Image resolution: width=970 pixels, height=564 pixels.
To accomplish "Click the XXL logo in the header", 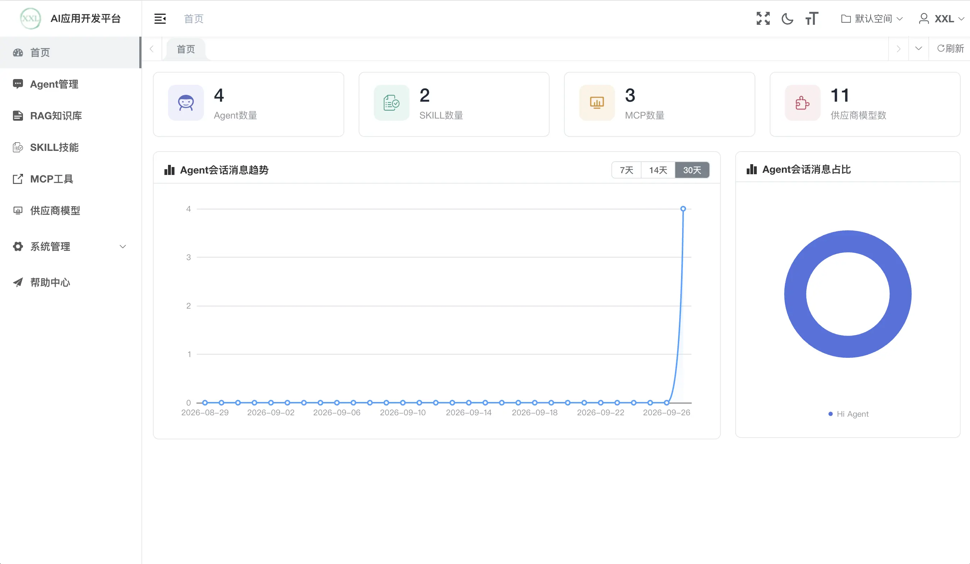I will point(31,18).
